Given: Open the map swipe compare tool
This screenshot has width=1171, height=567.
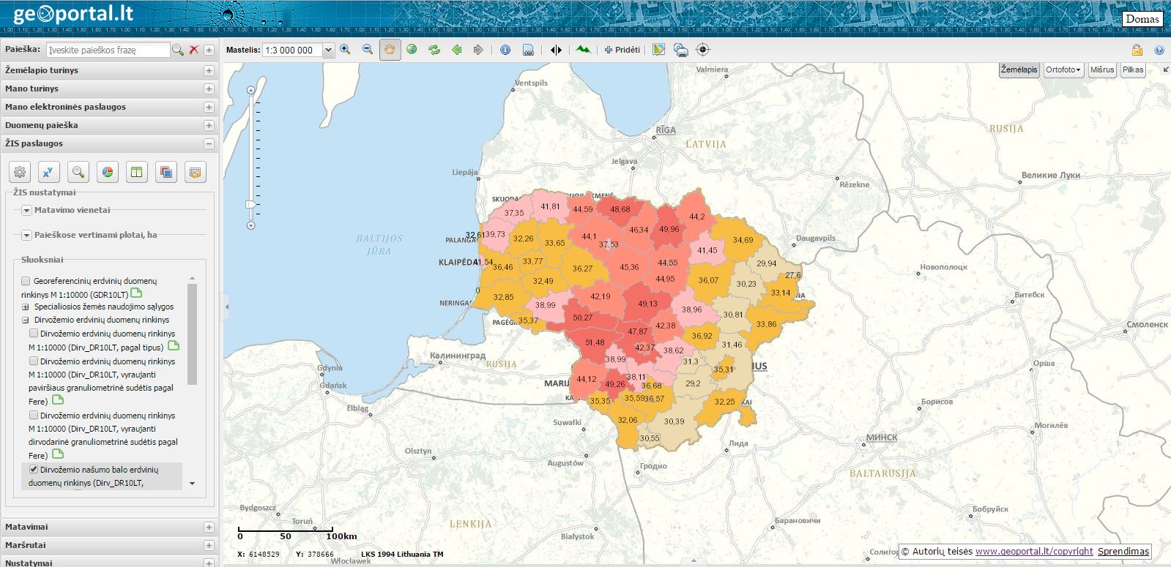Looking at the screenshot, I should coord(556,50).
